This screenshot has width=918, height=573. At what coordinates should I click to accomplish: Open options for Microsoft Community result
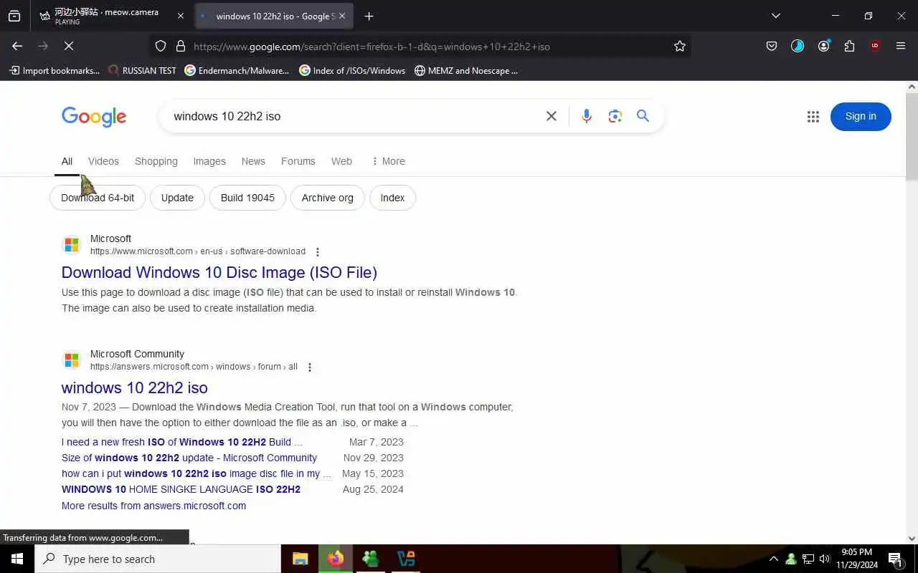pyautogui.click(x=309, y=367)
